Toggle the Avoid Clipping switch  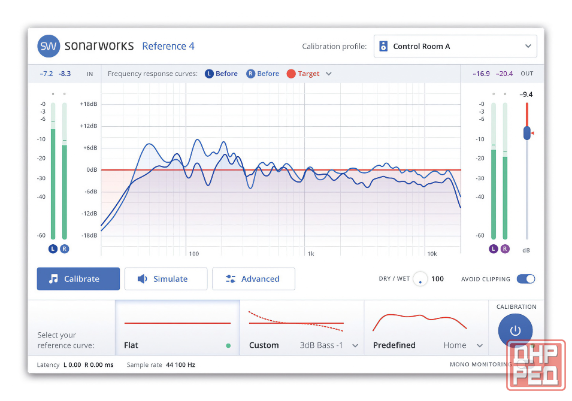point(526,279)
